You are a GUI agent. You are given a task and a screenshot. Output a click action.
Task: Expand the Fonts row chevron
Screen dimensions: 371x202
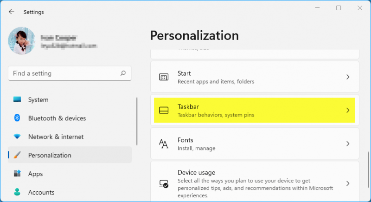pos(348,144)
